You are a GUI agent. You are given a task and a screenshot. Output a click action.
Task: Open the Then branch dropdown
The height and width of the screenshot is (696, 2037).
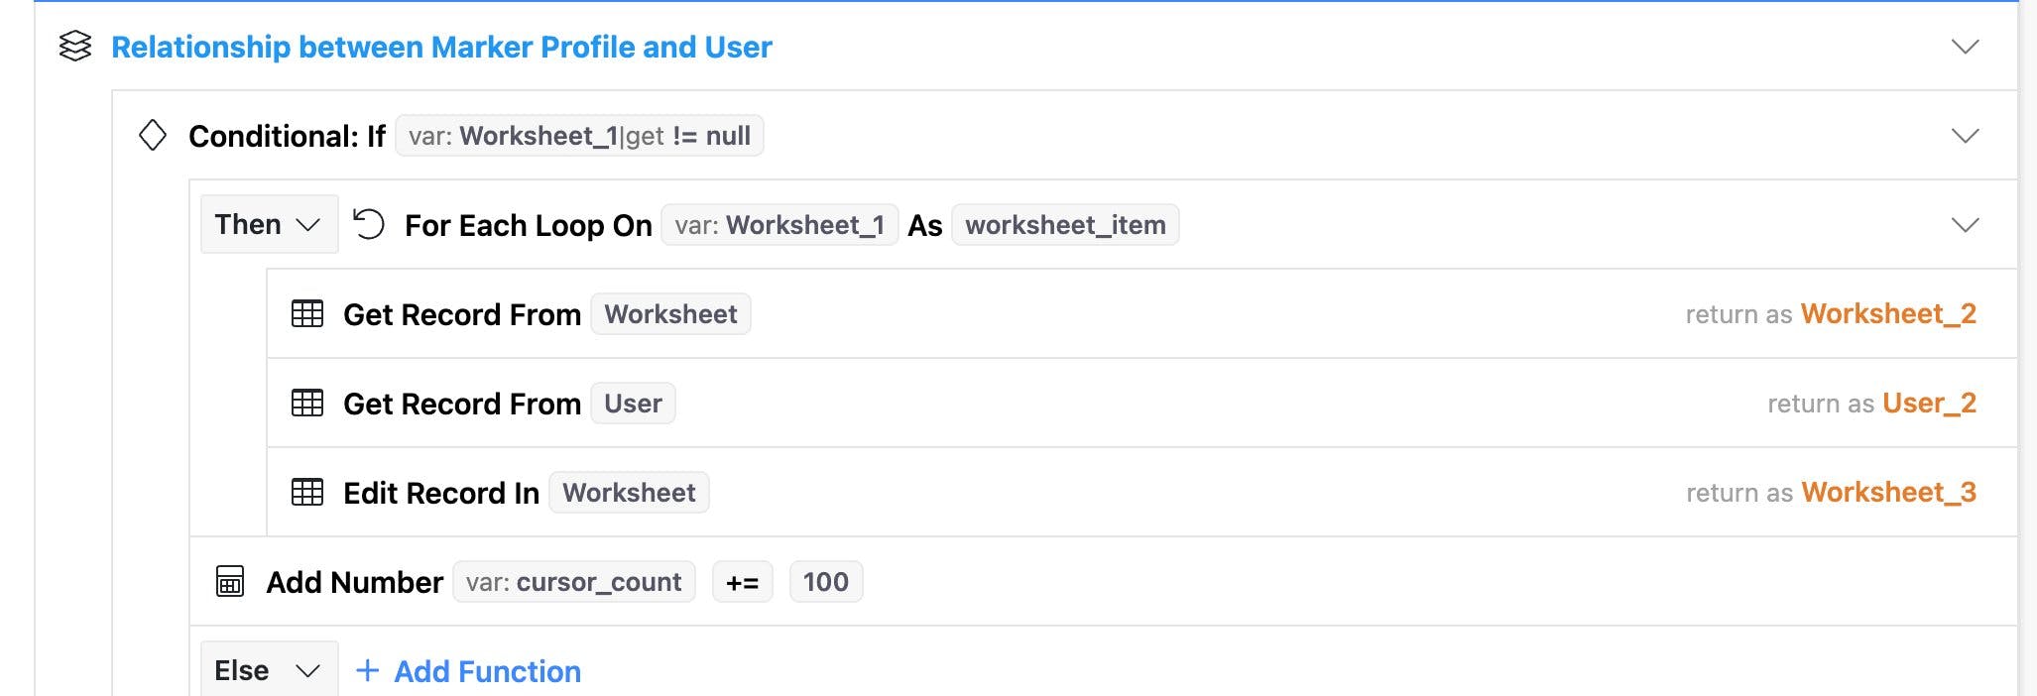(269, 225)
